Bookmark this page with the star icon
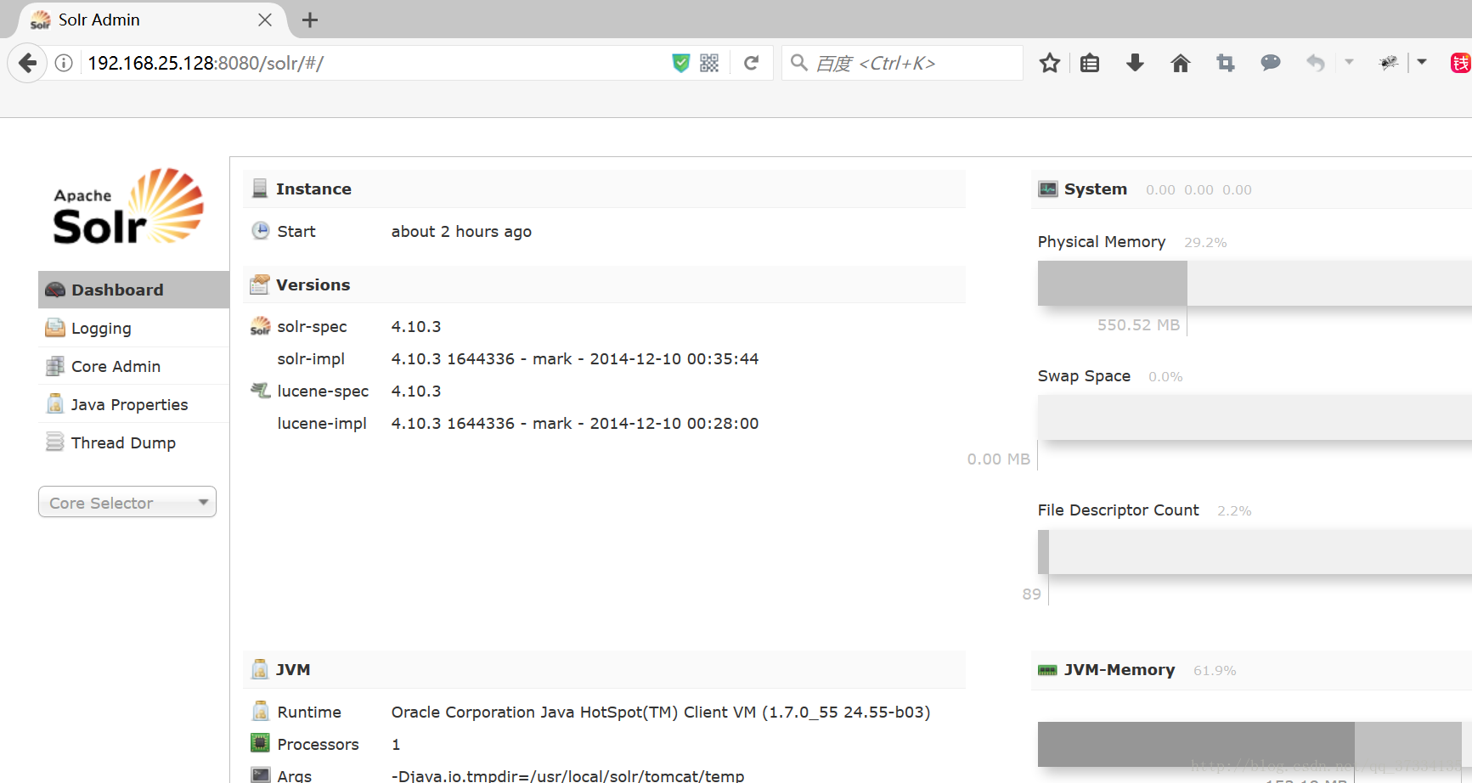This screenshot has height=783, width=1472. (x=1050, y=63)
